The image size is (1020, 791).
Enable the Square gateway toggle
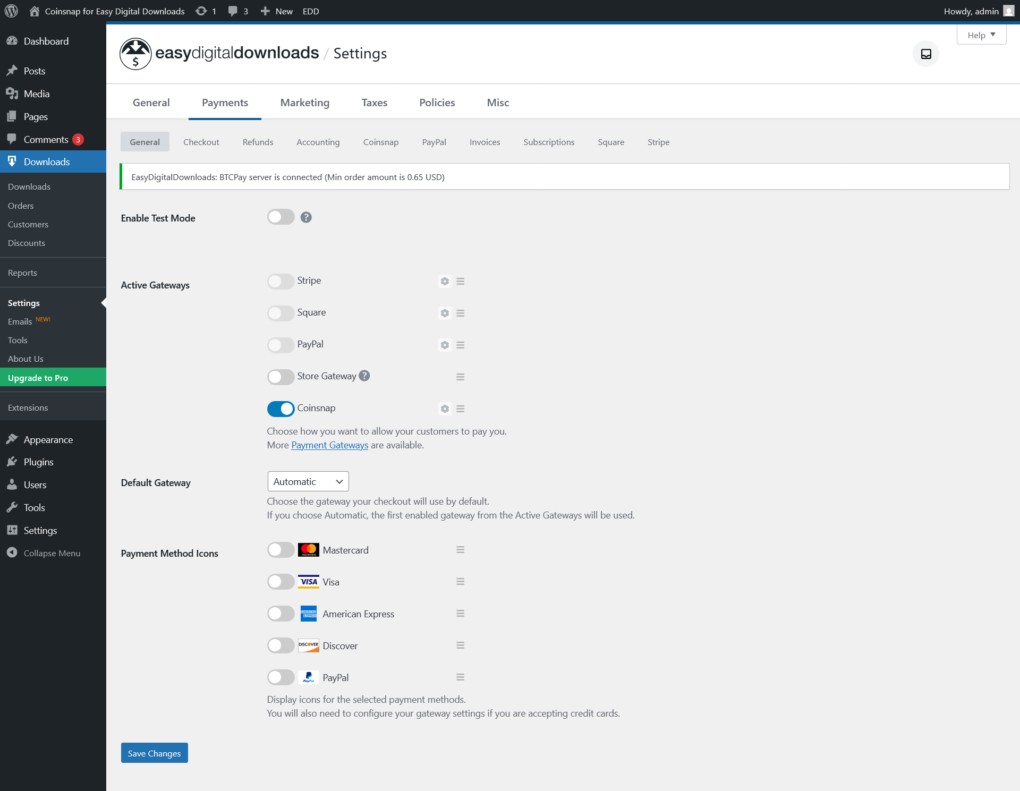[280, 313]
